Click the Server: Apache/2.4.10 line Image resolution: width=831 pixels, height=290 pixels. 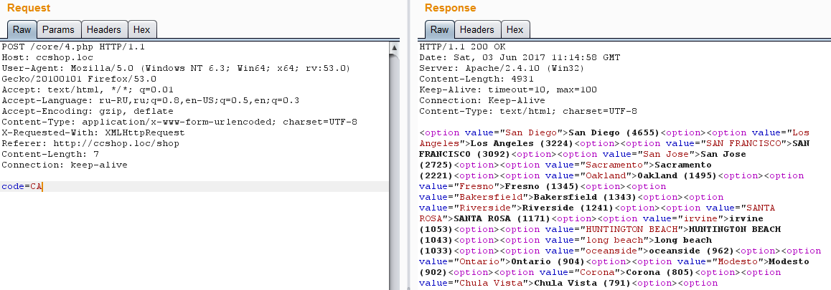(502, 68)
